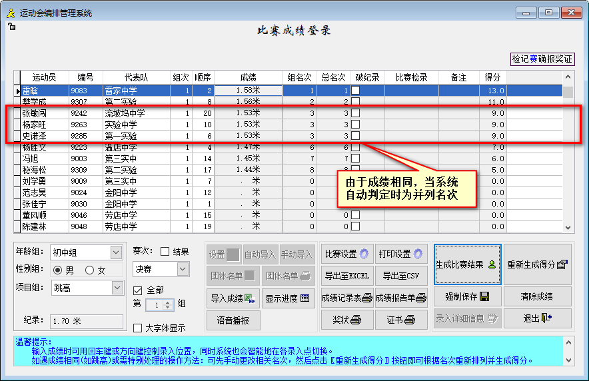Click the tips panel scrollbar down arrow
Screen dimensions: 589x381
pyautogui.click(x=569, y=360)
